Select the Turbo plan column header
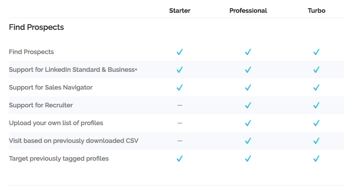 (x=316, y=11)
